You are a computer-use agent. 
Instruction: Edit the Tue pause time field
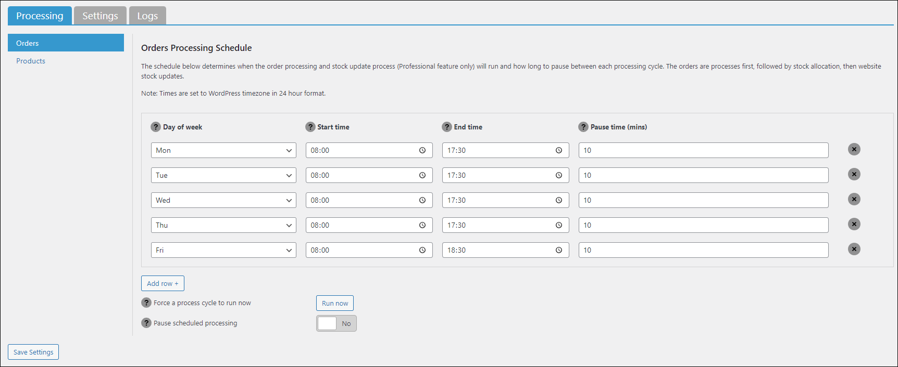click(x=703, y=175)
